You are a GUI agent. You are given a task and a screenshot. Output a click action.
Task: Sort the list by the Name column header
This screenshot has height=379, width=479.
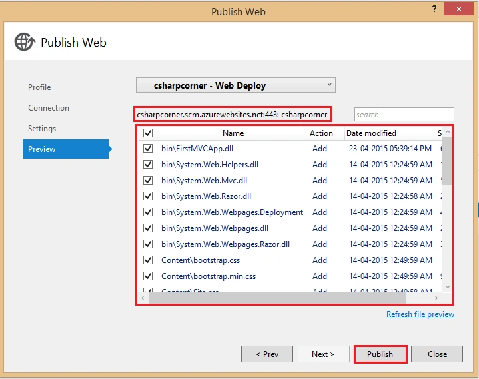233,133
